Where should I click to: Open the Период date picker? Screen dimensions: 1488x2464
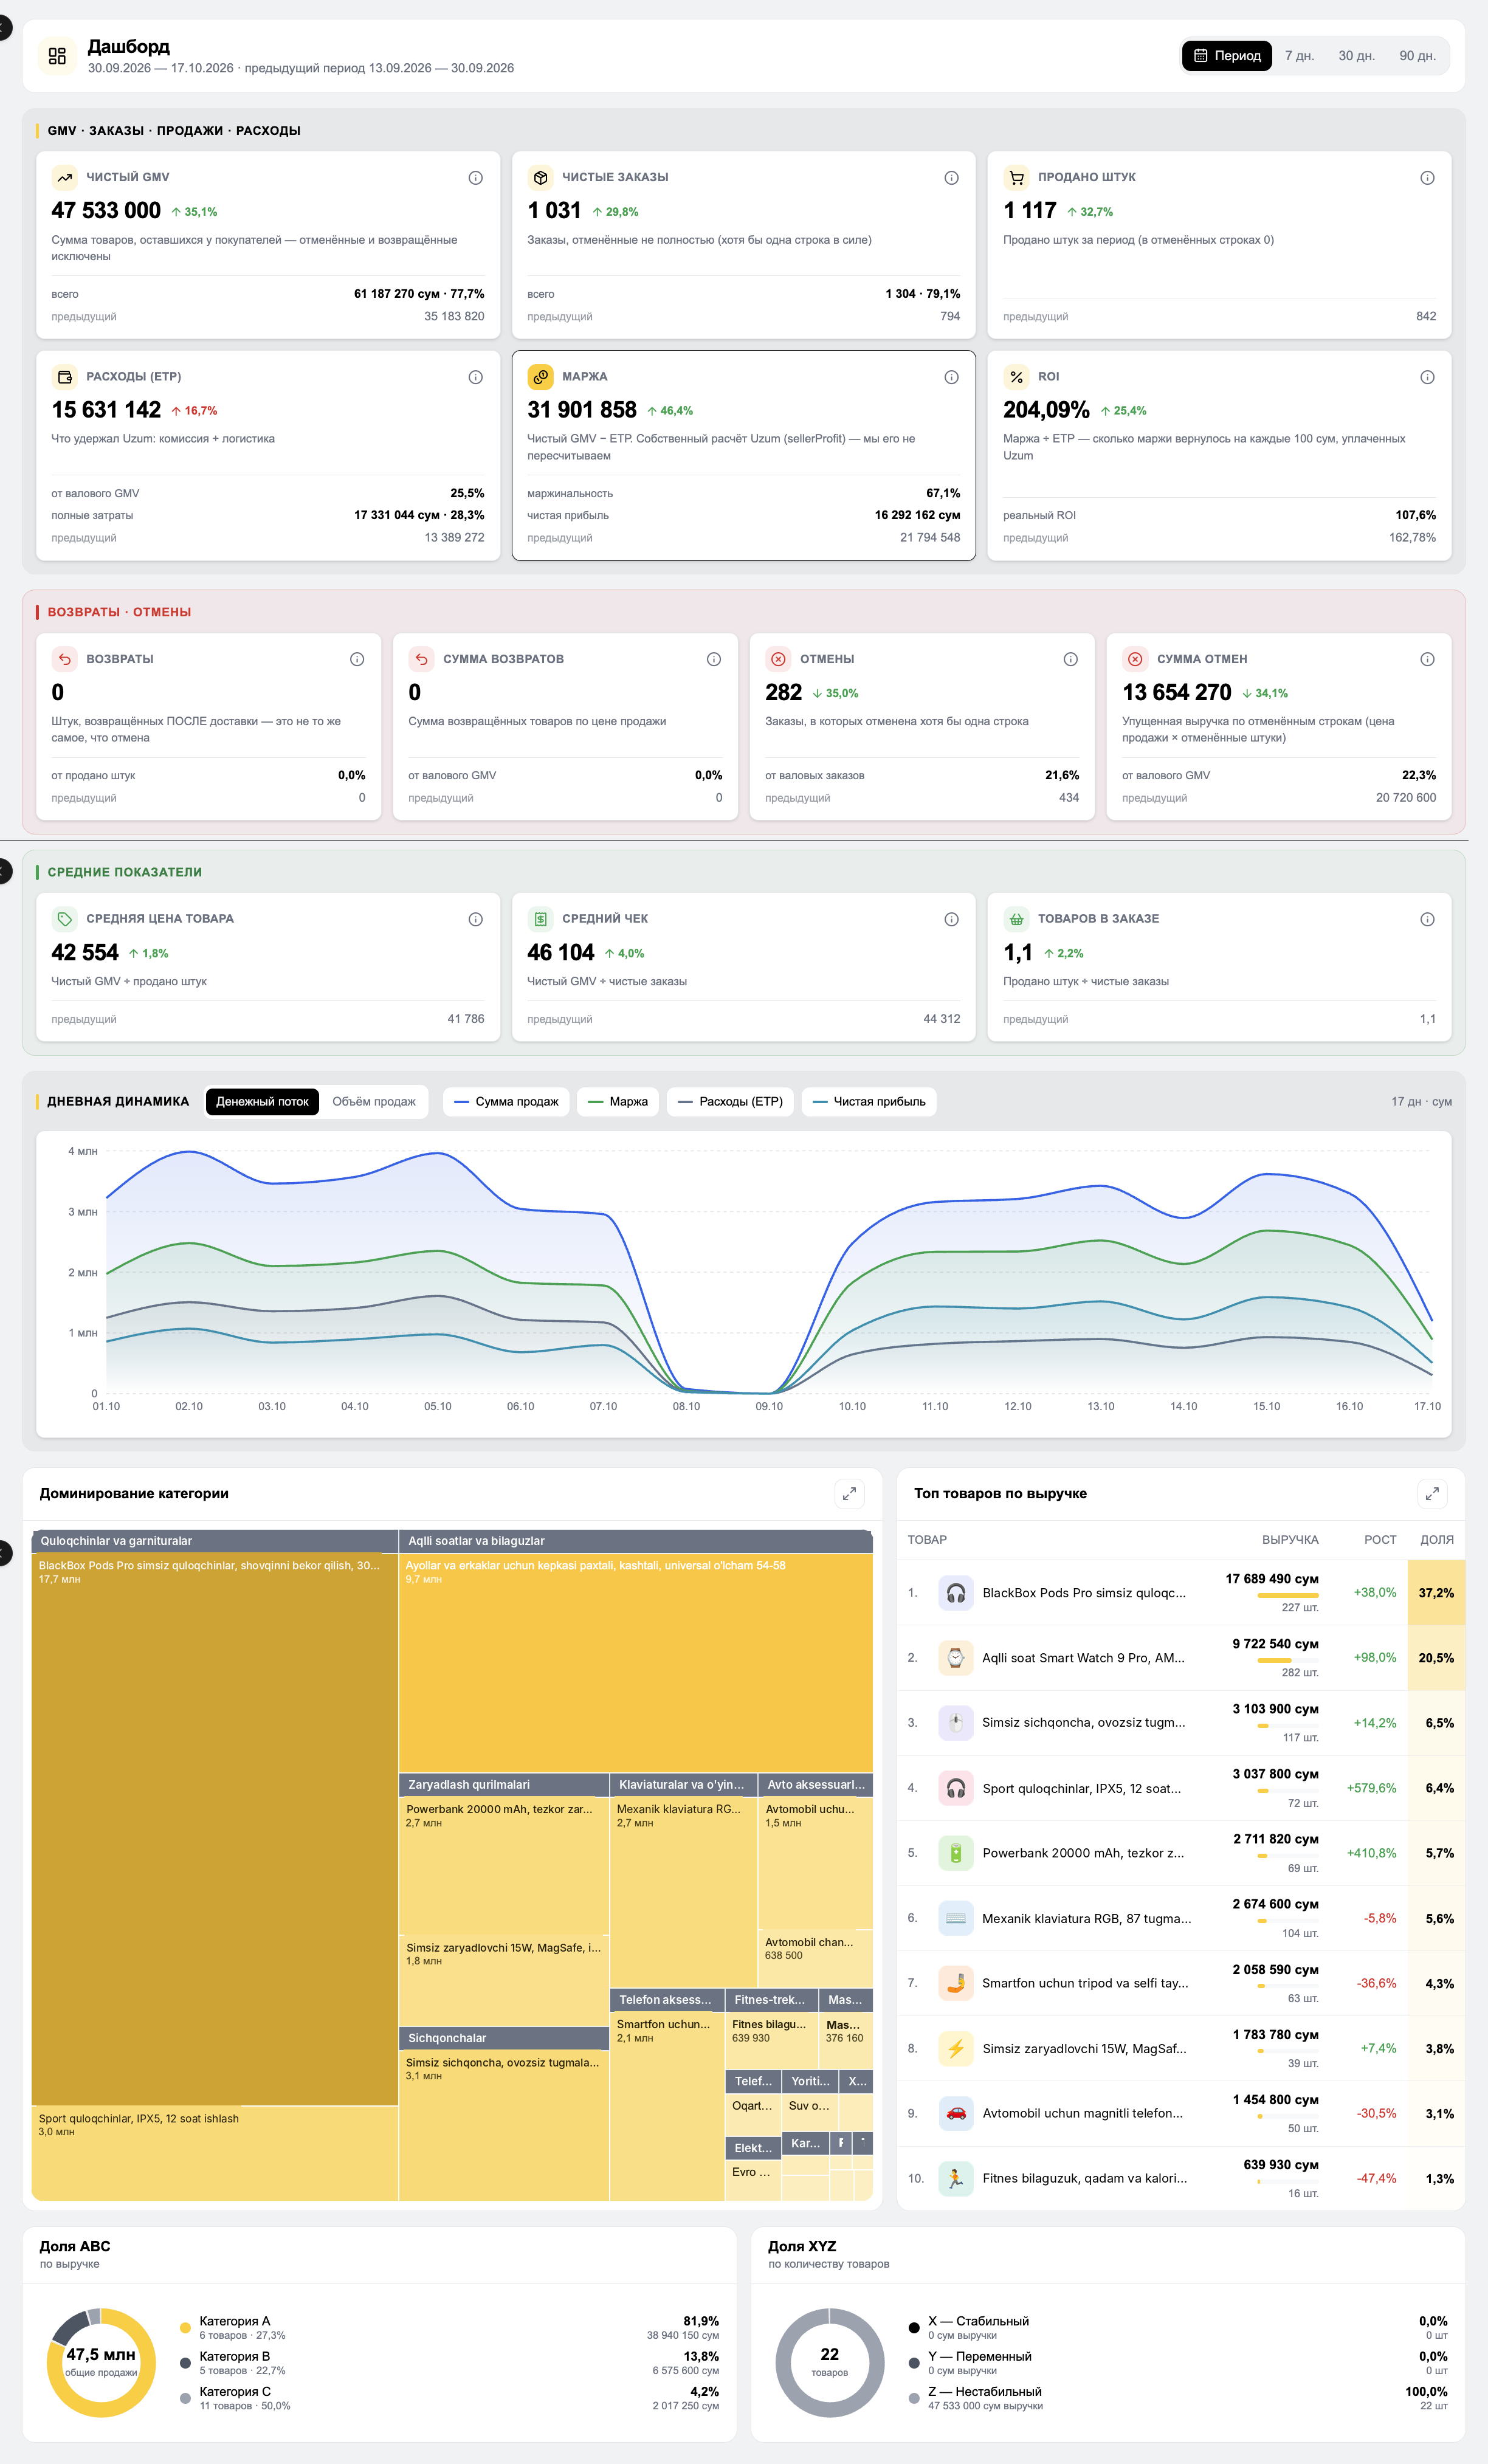tap(1227, 56)
